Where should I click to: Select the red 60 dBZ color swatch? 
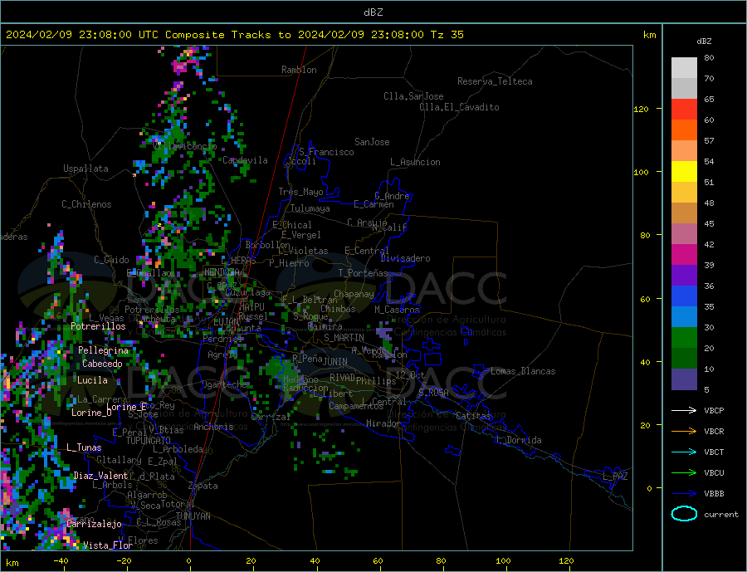pos(684,109)
